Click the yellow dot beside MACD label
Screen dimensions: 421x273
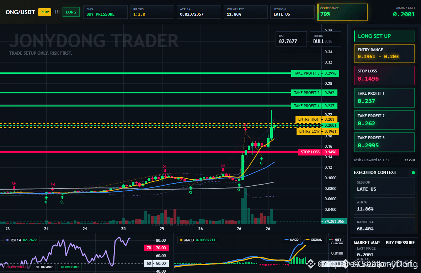pos(181,240)
